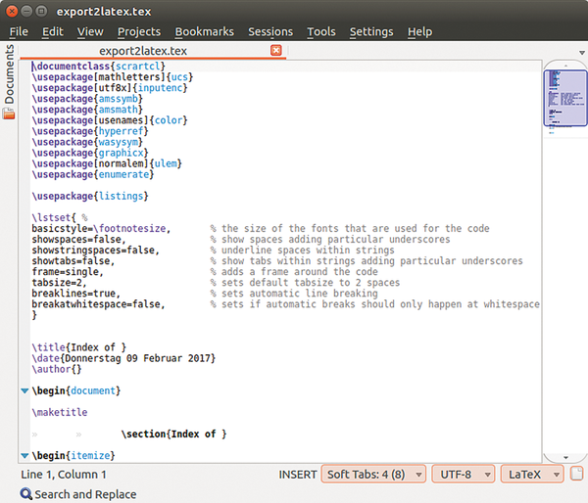Click the frame=single, setting line
Viewport: 588px width, 503px height.
coord(68,272)
